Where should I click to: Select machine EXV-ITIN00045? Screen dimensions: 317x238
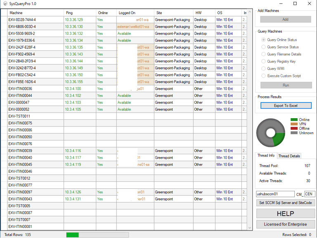tap(20, 164)
